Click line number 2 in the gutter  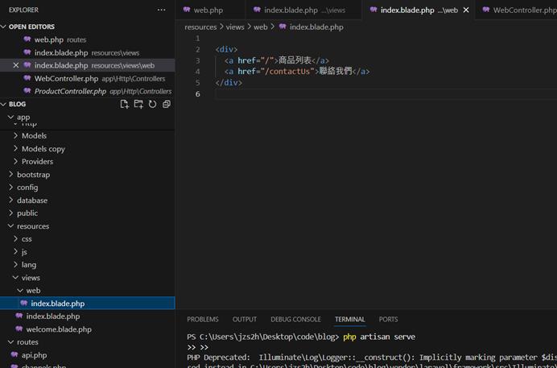[x=197, y=49]
